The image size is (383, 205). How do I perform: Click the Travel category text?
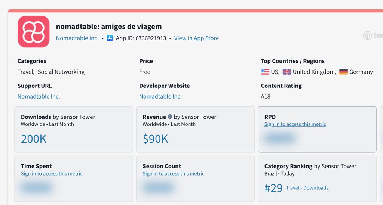click(25, 72)
